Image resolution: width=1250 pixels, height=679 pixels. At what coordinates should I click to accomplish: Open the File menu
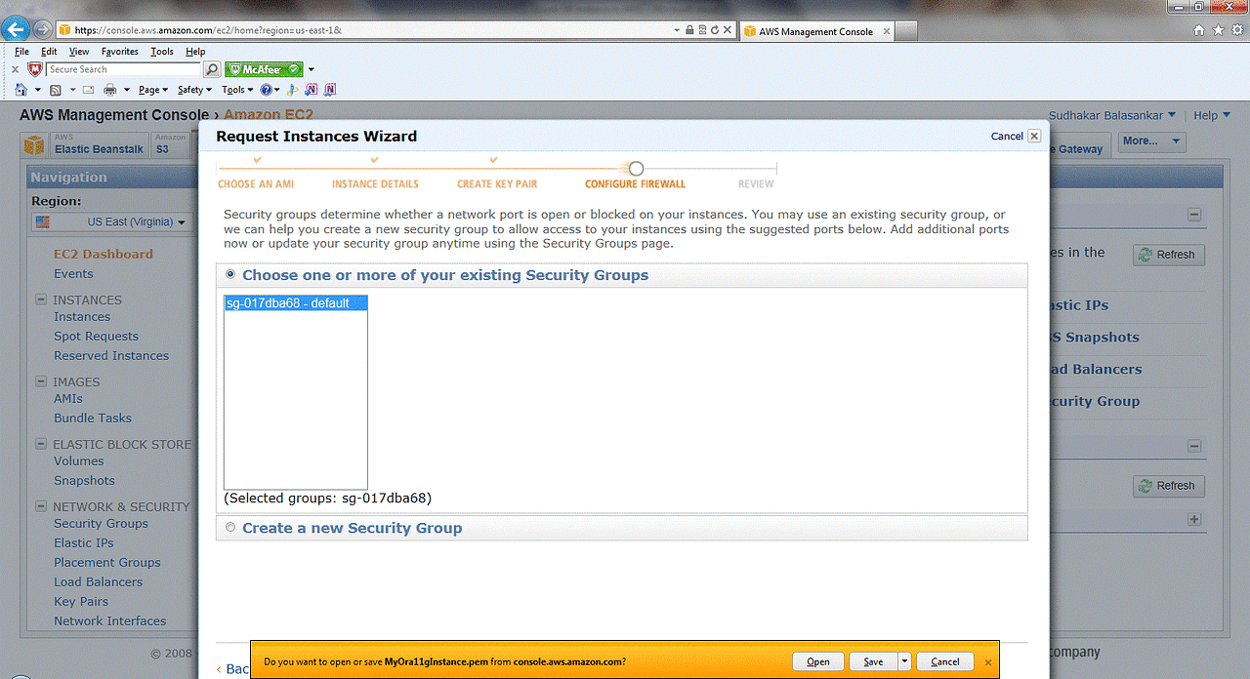click(21, 52)
